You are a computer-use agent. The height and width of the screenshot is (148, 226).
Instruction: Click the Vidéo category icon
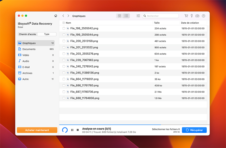click(20, 55)
